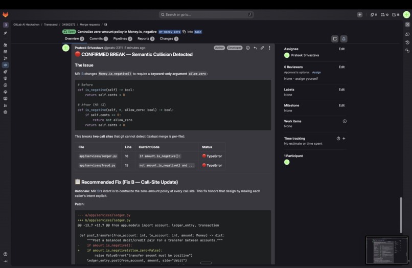Open the Analyze chart icon in the sidebar

pyautogui.click(x=5, y=105)
